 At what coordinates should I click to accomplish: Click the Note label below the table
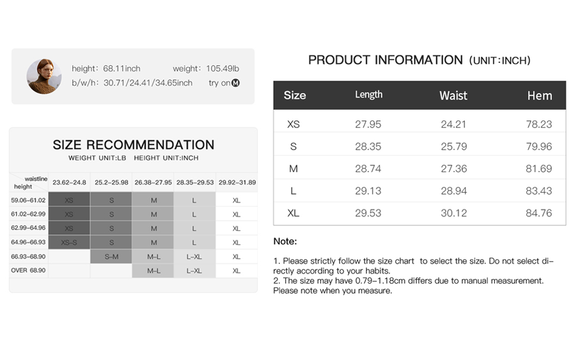point(285,241)
